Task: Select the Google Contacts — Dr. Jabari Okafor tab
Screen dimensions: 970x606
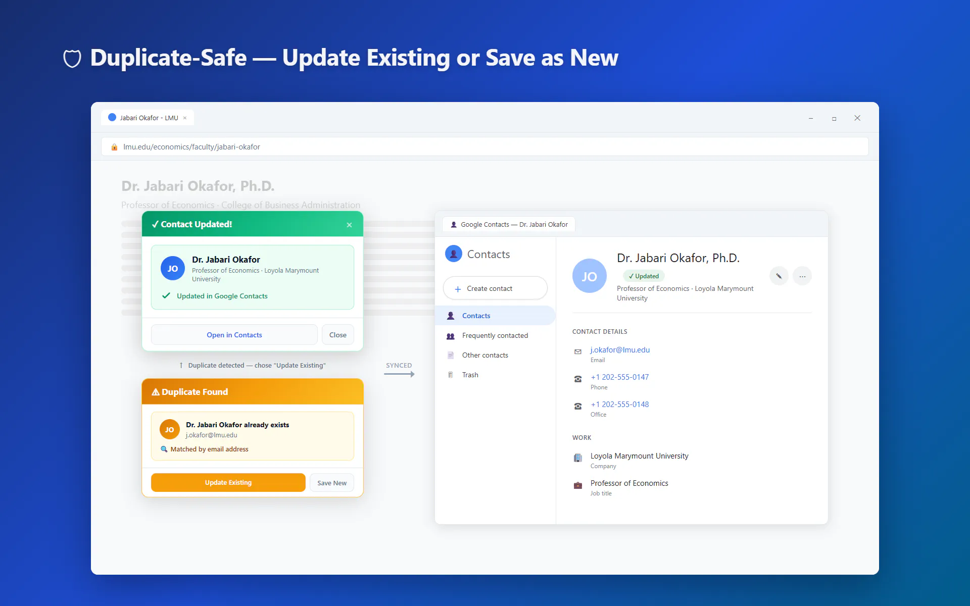Action: click(509, 225)
